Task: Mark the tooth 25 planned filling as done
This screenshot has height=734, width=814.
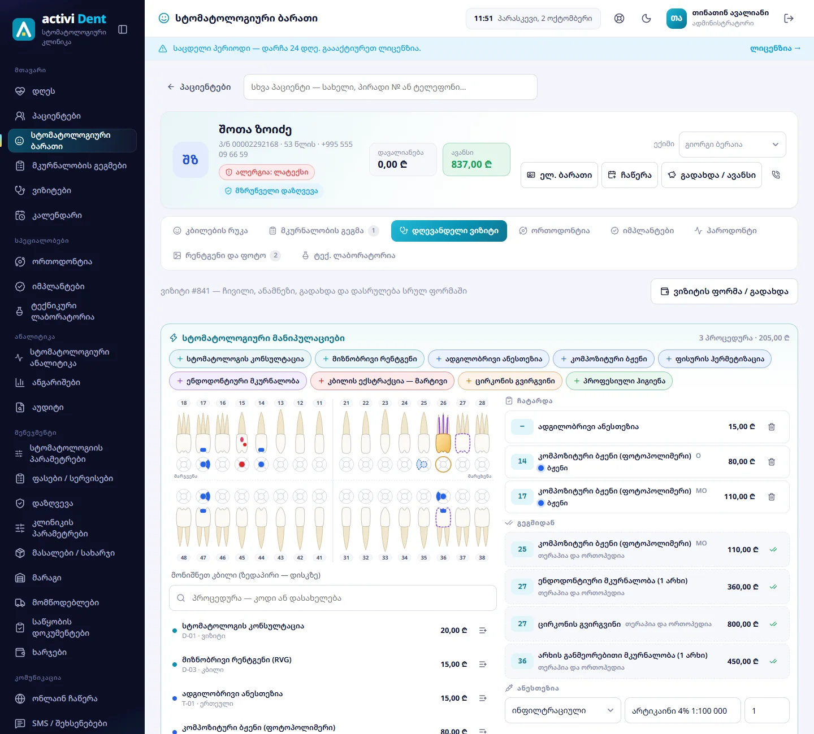Action: tap(773, 549)
